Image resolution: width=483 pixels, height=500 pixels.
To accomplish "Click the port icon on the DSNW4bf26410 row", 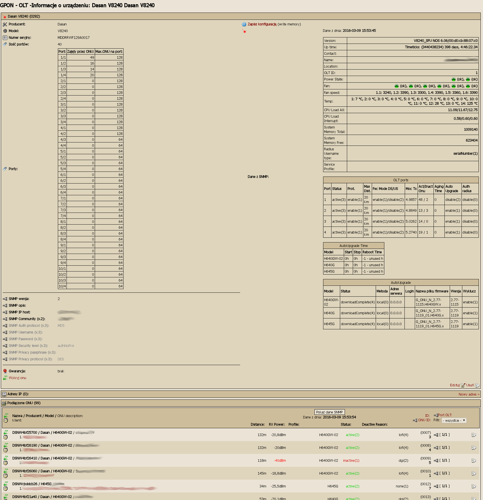I will pos(436,461).
